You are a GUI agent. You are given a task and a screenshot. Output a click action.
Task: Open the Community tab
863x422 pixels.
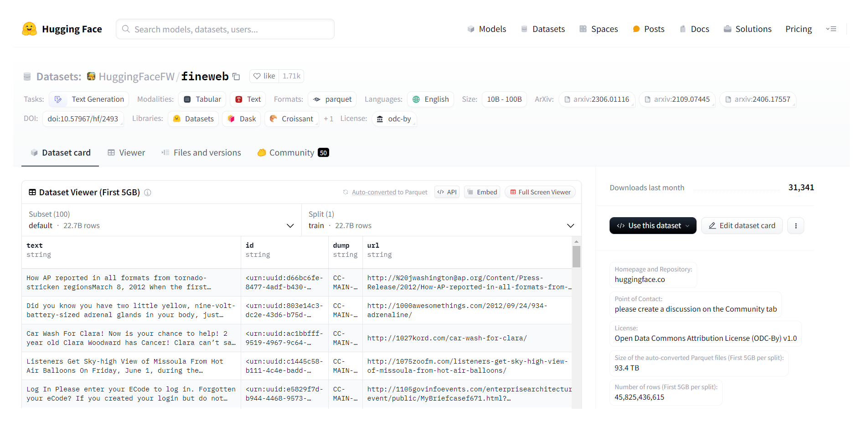tap(293, 153)
